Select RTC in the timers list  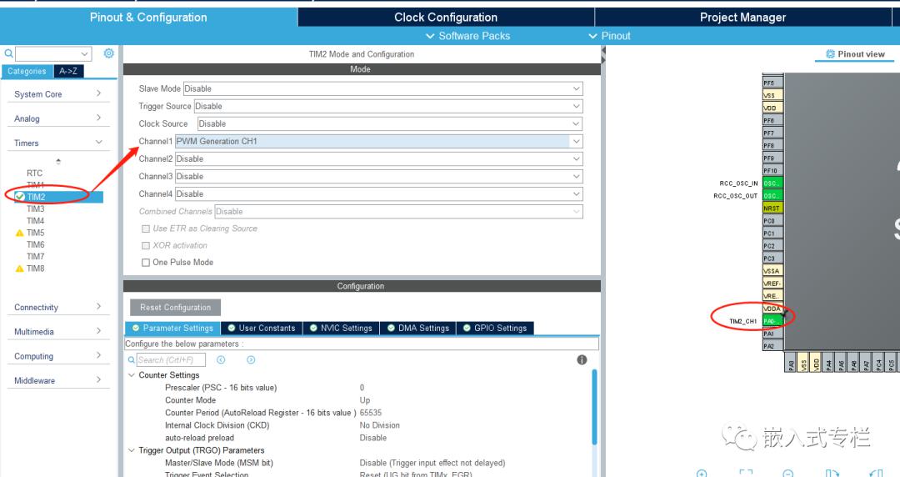(34, 173)
